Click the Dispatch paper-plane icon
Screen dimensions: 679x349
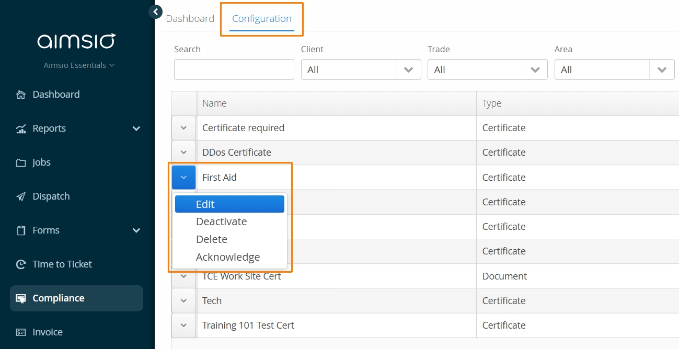[21, 196]
